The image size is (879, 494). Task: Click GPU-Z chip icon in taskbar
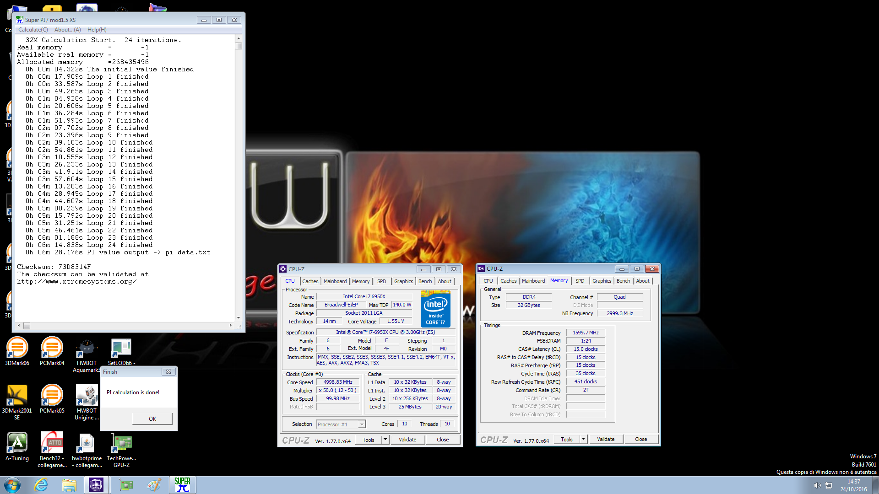pos(126,485)
